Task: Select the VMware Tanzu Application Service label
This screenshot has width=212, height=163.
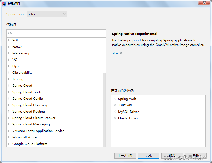Action: point(38,131)
